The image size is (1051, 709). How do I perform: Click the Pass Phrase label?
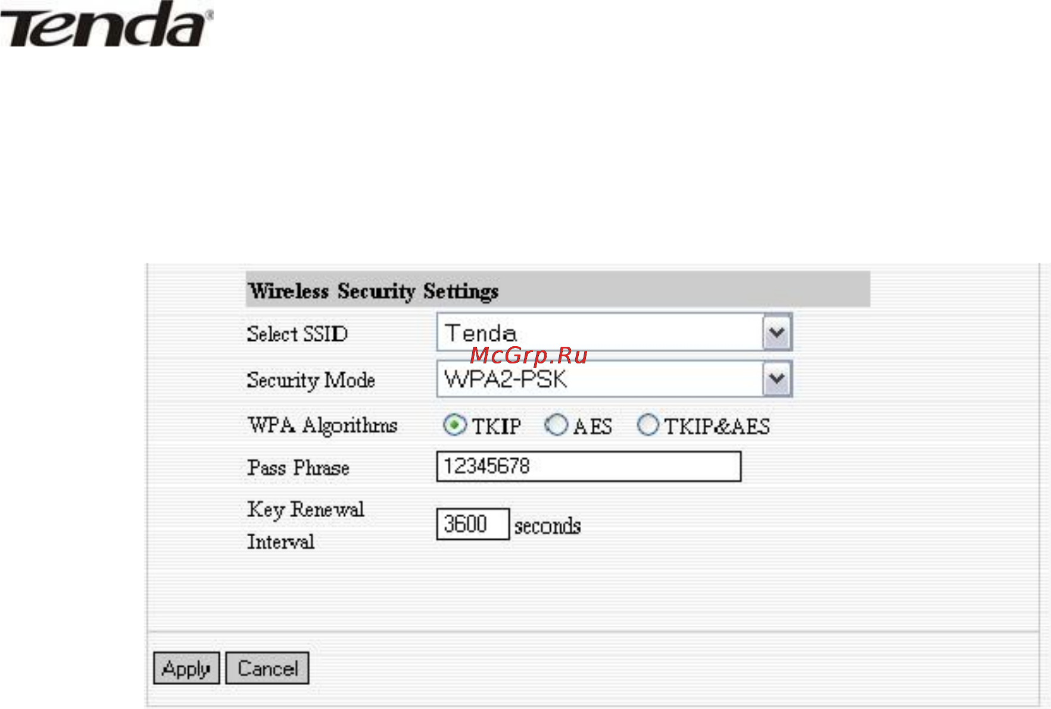pos(298,468)
